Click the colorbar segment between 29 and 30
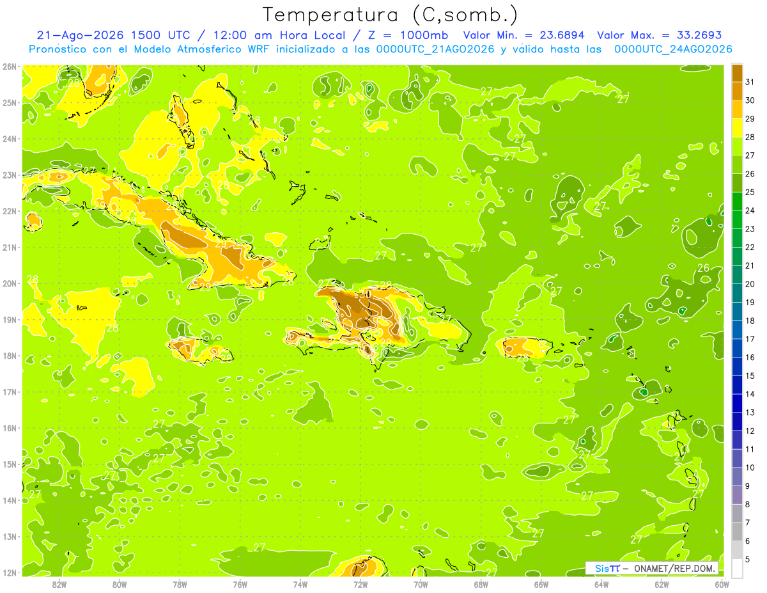Viewport: 767px width, 593px height. point(737,110)
